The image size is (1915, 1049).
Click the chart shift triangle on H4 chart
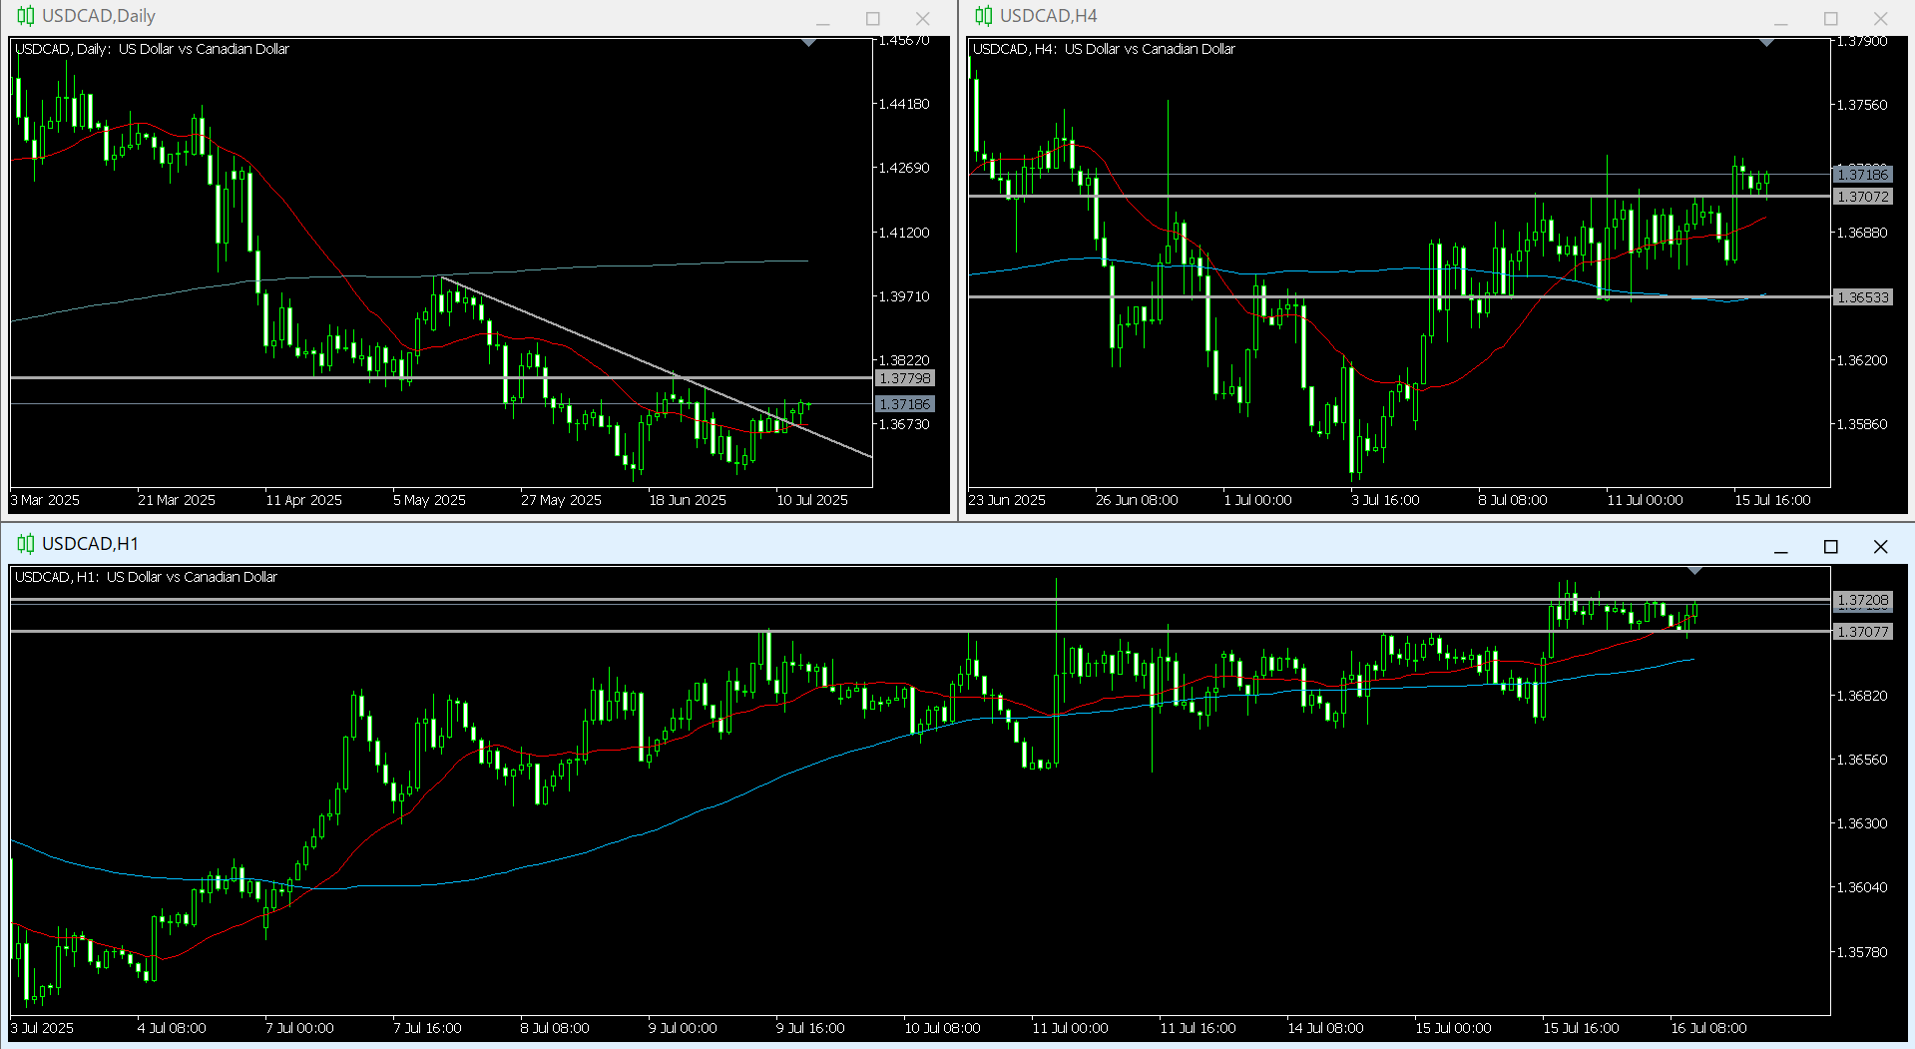(1767, 43)
